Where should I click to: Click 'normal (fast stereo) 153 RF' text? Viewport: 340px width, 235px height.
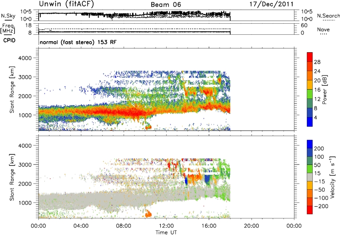(78, 42)
